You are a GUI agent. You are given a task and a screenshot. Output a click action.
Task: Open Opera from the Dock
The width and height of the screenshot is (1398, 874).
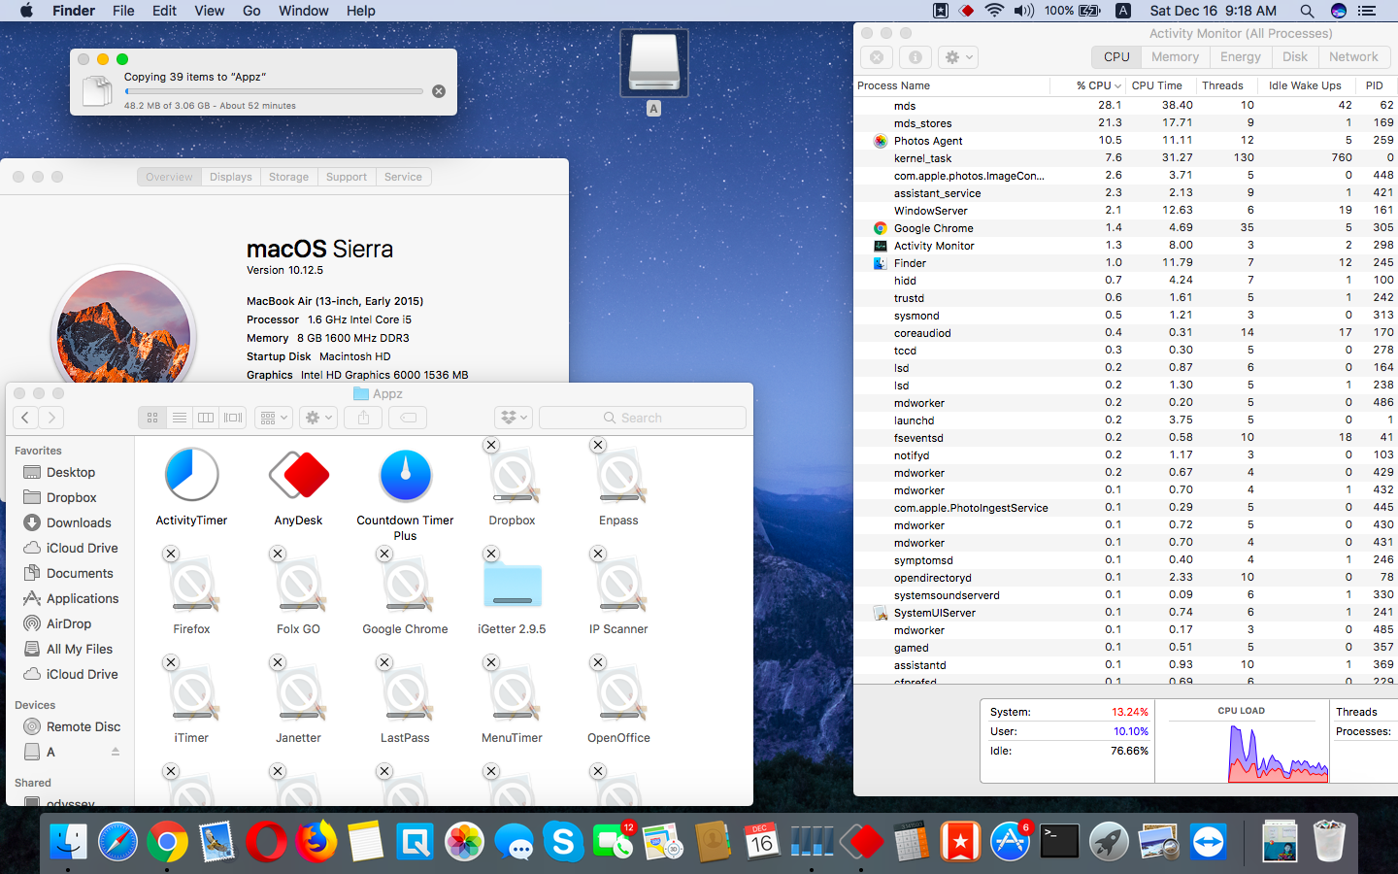click(266, 841)
